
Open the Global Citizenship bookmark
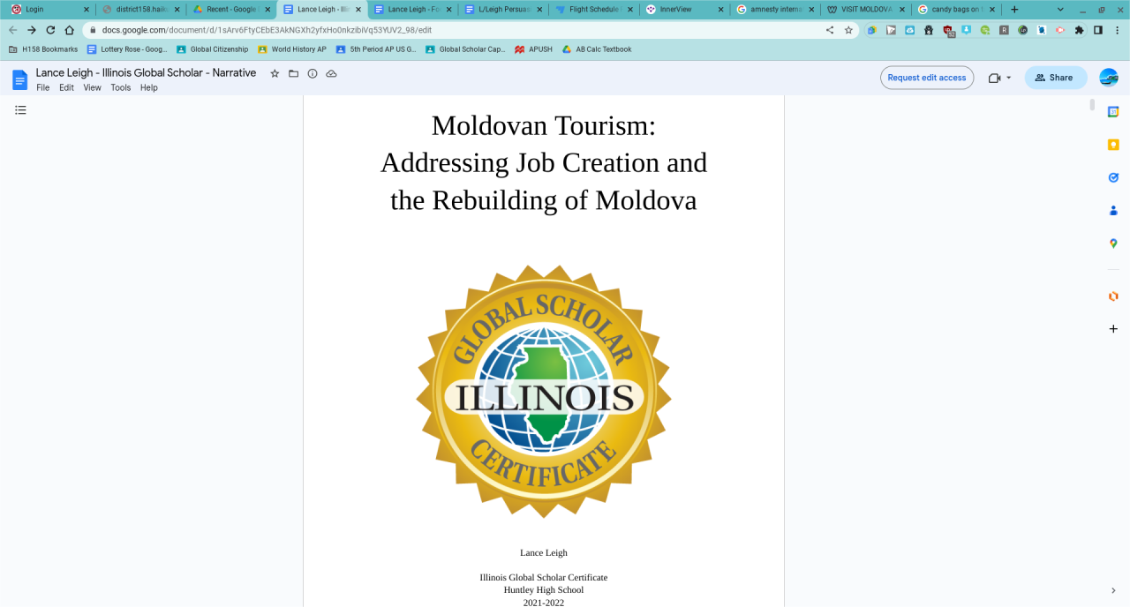pos(213,49)
